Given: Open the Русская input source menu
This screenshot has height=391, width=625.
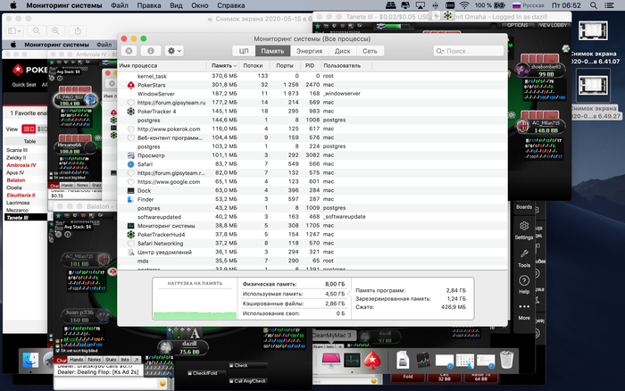Looking at the screenshot, I should tap(529, 5).
